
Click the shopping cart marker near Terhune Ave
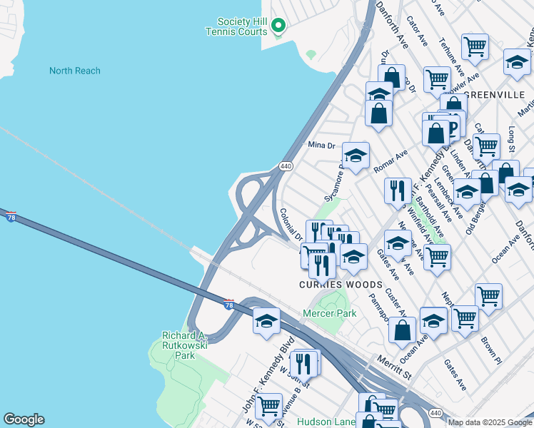pos(475,48)
